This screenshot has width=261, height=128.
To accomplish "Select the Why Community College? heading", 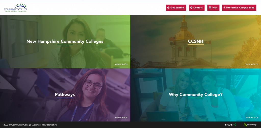I will [x=195, y=94].
